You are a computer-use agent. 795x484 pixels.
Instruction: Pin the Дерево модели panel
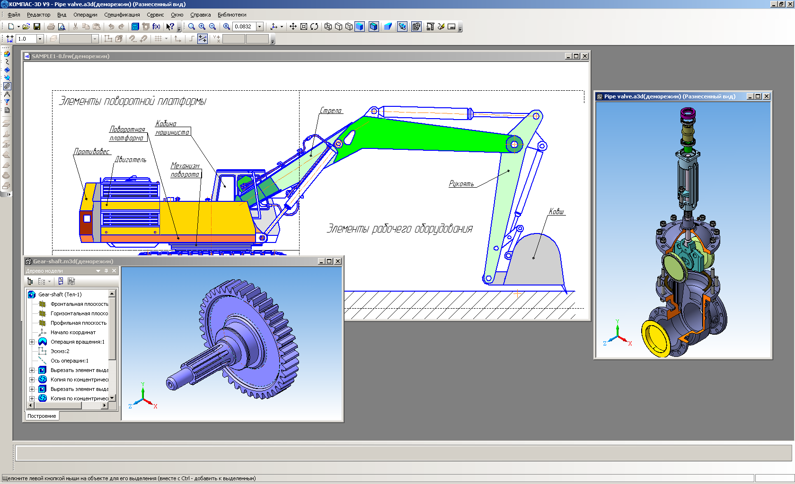pyautogui.click(x=106, y=271)
